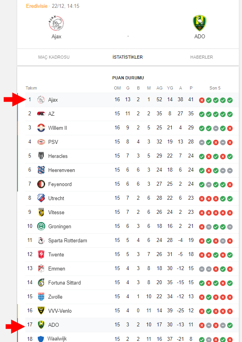Click the Heracles team name
This screenshot has height=342, width=242.
tap(58, 156)
